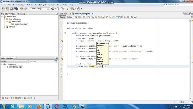Click the Clean and Build Project icon
Image resolution: width=193 pixels, height=109 pixels.
pyautogui.click(x=63, y=9)
